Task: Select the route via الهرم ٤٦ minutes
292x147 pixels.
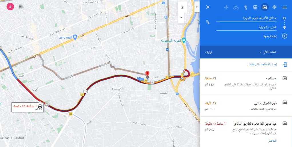Action: point(246,83)
